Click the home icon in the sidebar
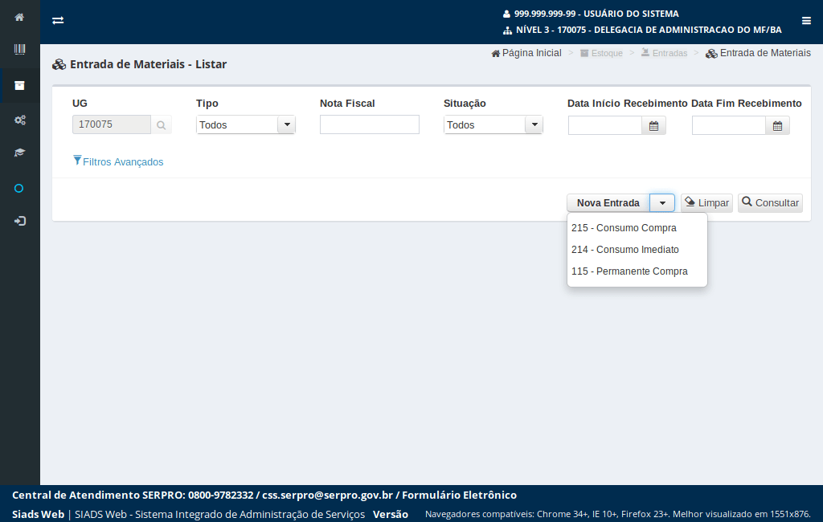The height and width of the screenshot is (522, 823). click(x=19, y=17)
